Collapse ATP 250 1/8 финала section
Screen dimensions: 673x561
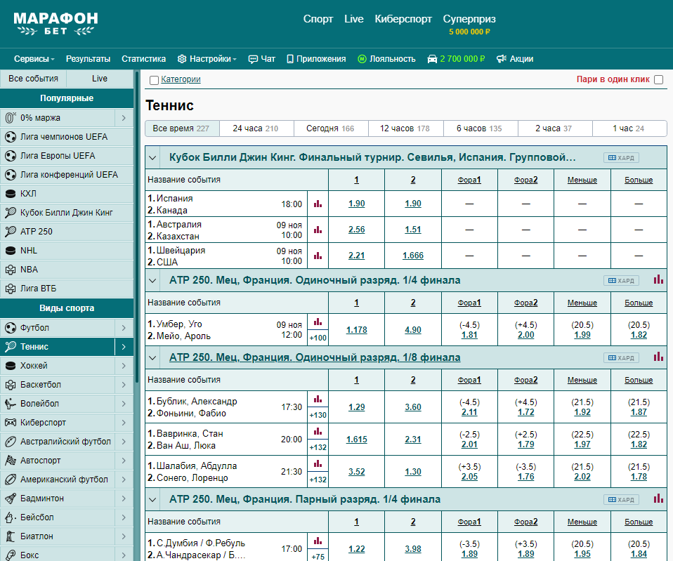click(152, 357)
